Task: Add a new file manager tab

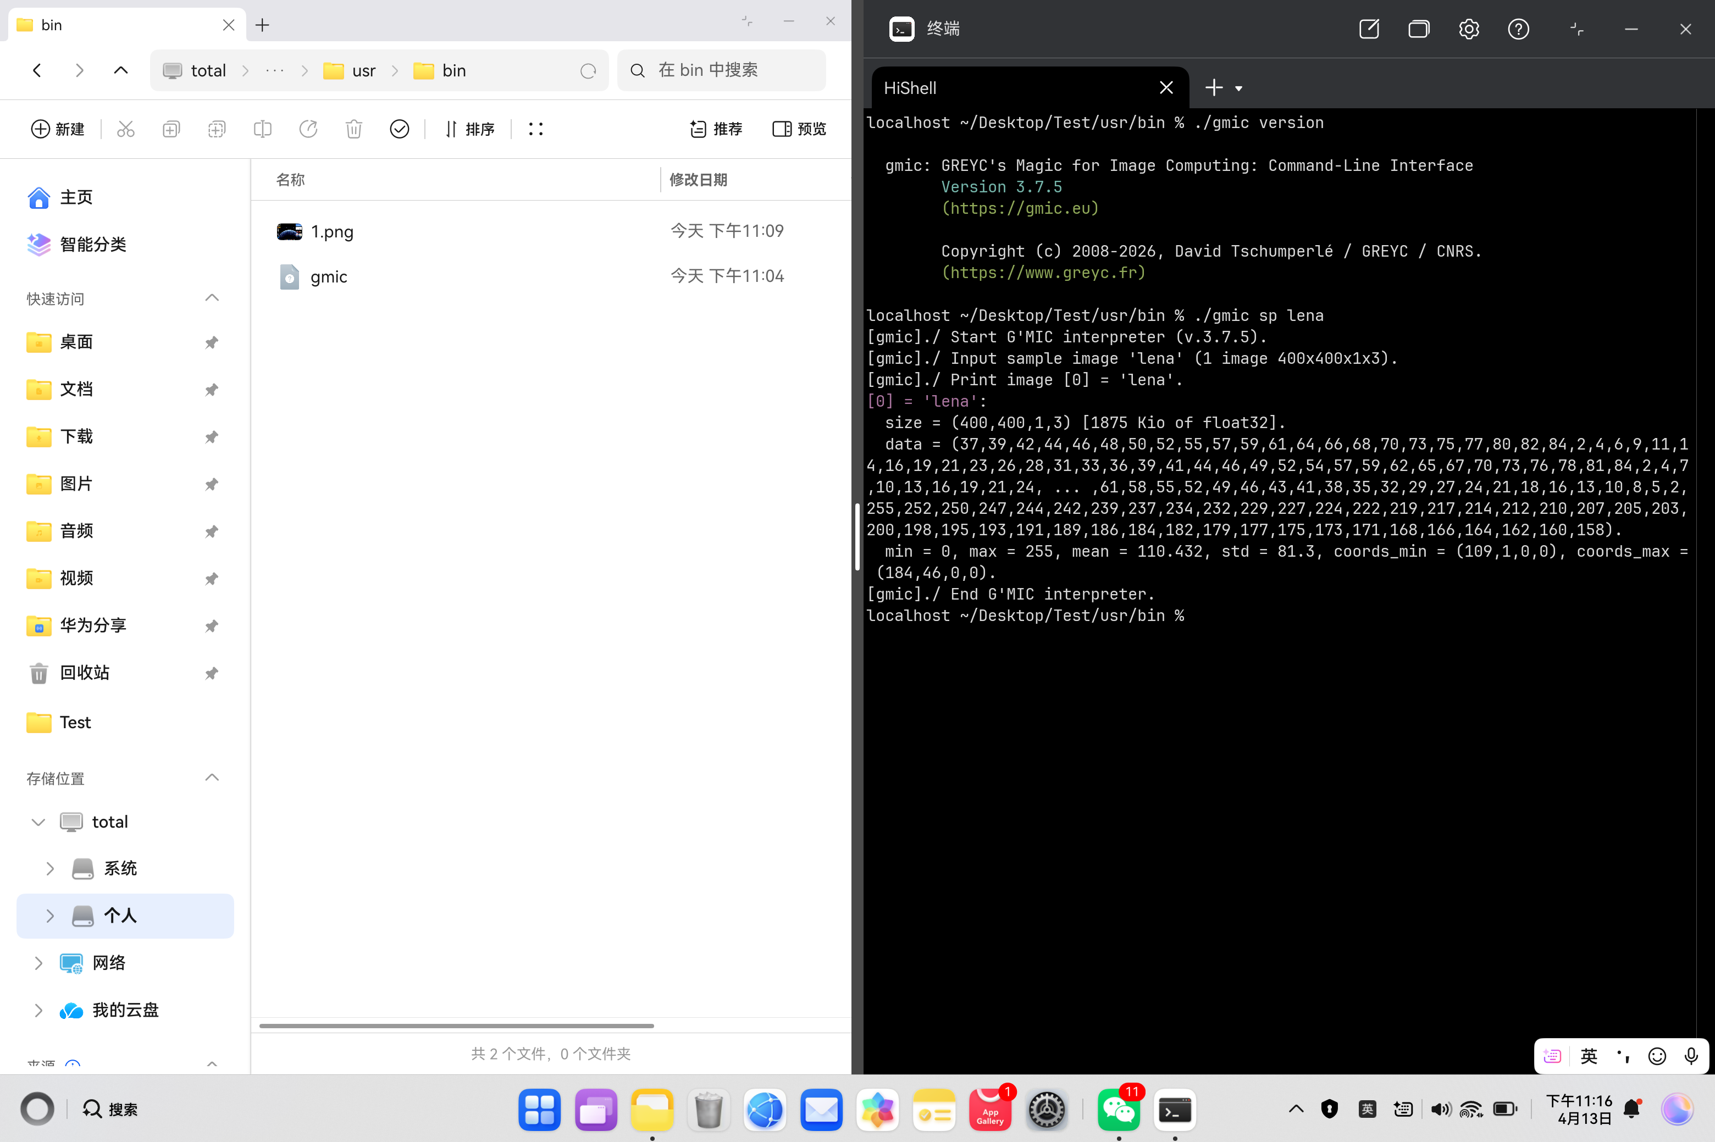Action: point(263,25)
